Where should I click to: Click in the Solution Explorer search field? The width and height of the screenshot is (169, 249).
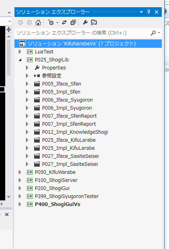[x=83, y=33]
